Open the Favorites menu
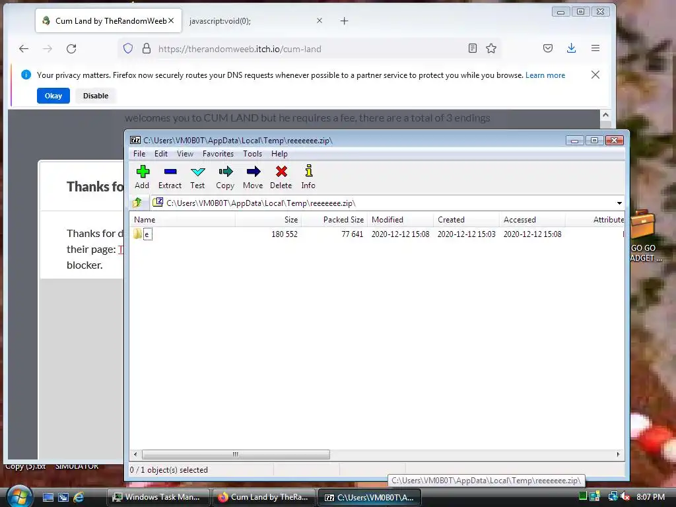Viewport: 676px width, 507px height. tap(218, 154)
